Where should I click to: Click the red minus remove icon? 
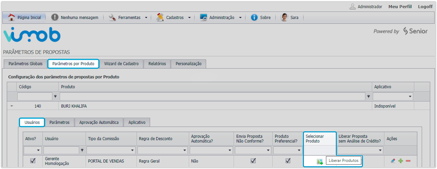pos(408,161)
